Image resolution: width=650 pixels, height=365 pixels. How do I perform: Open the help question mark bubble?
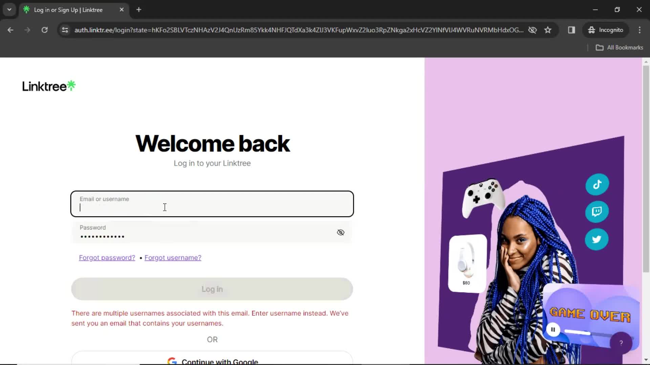pyautogui.click(x=621, y=343)
